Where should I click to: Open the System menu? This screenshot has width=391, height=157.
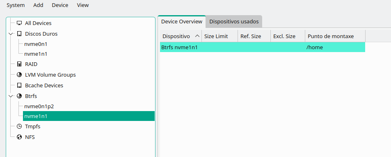tap(16, 5)
